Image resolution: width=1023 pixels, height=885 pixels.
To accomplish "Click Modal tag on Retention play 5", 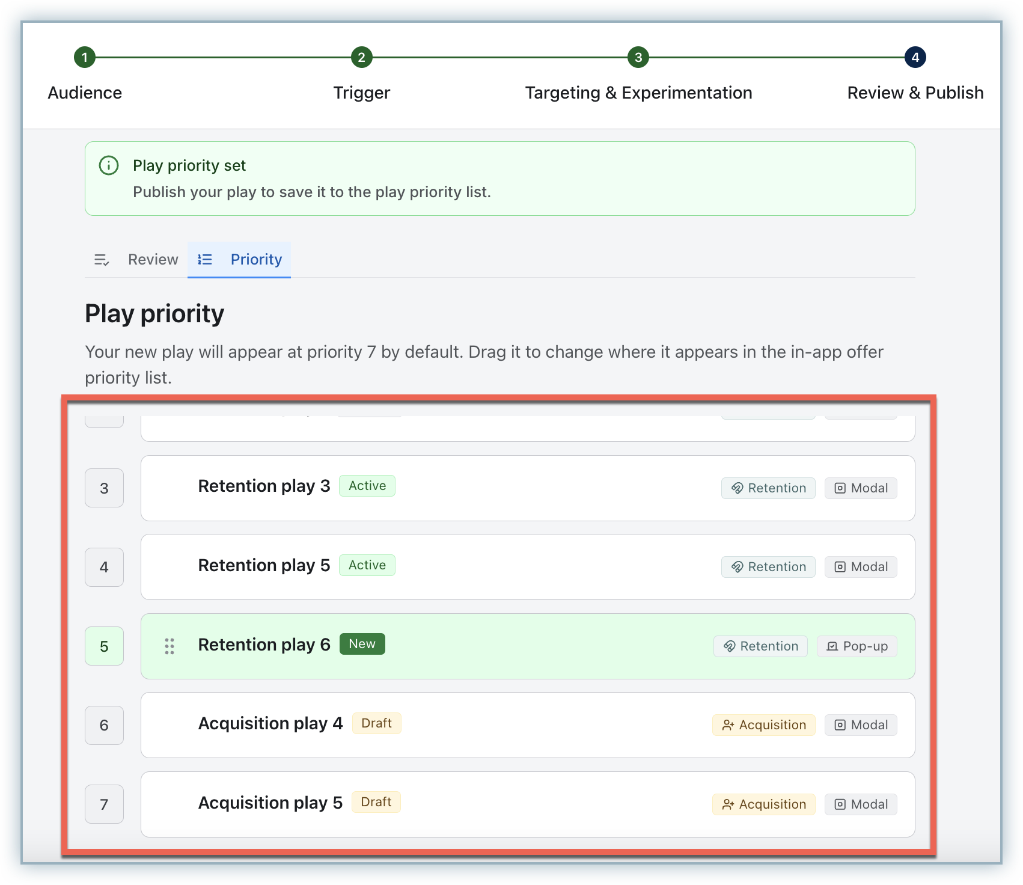I will (861, 567).
